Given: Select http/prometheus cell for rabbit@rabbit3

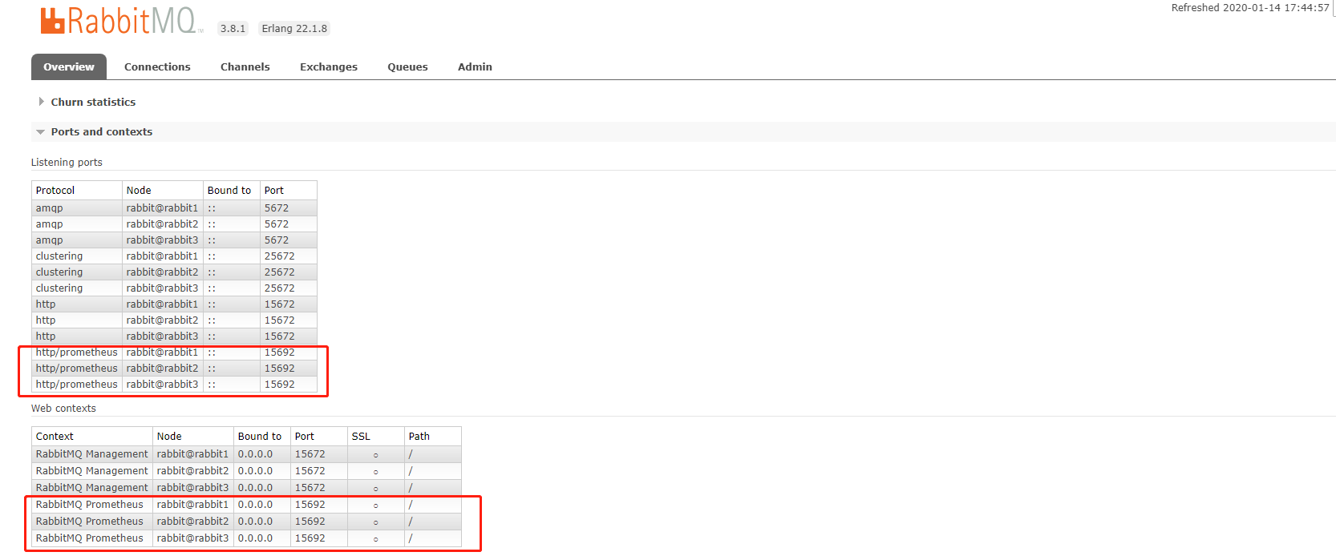Looking at the screenshot, I should coord(77,384).
